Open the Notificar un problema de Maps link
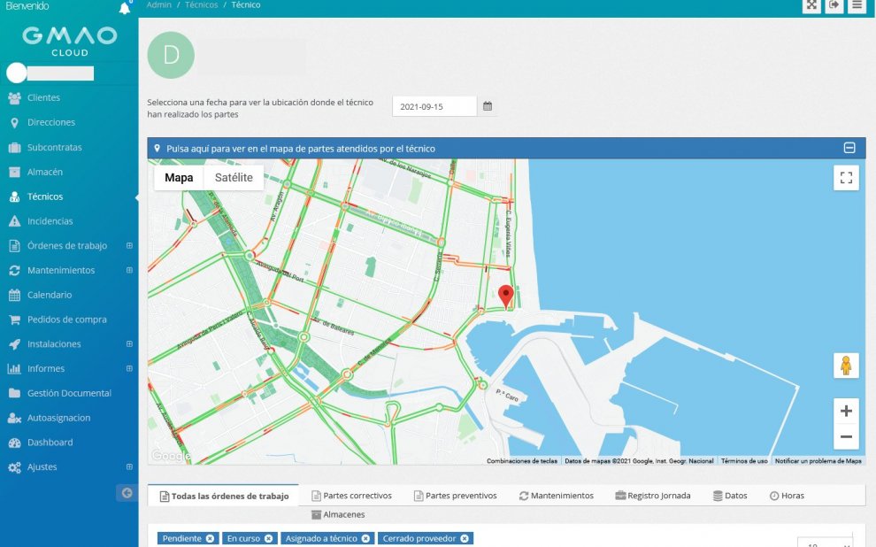The height and width of the screenshot is (547, 876). 820,461
